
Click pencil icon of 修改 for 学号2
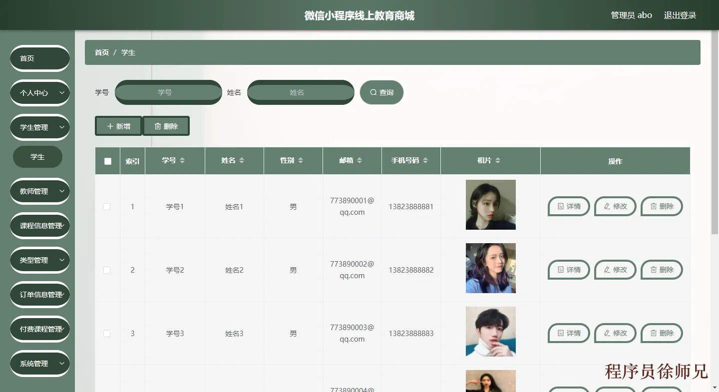coord(607,270)
